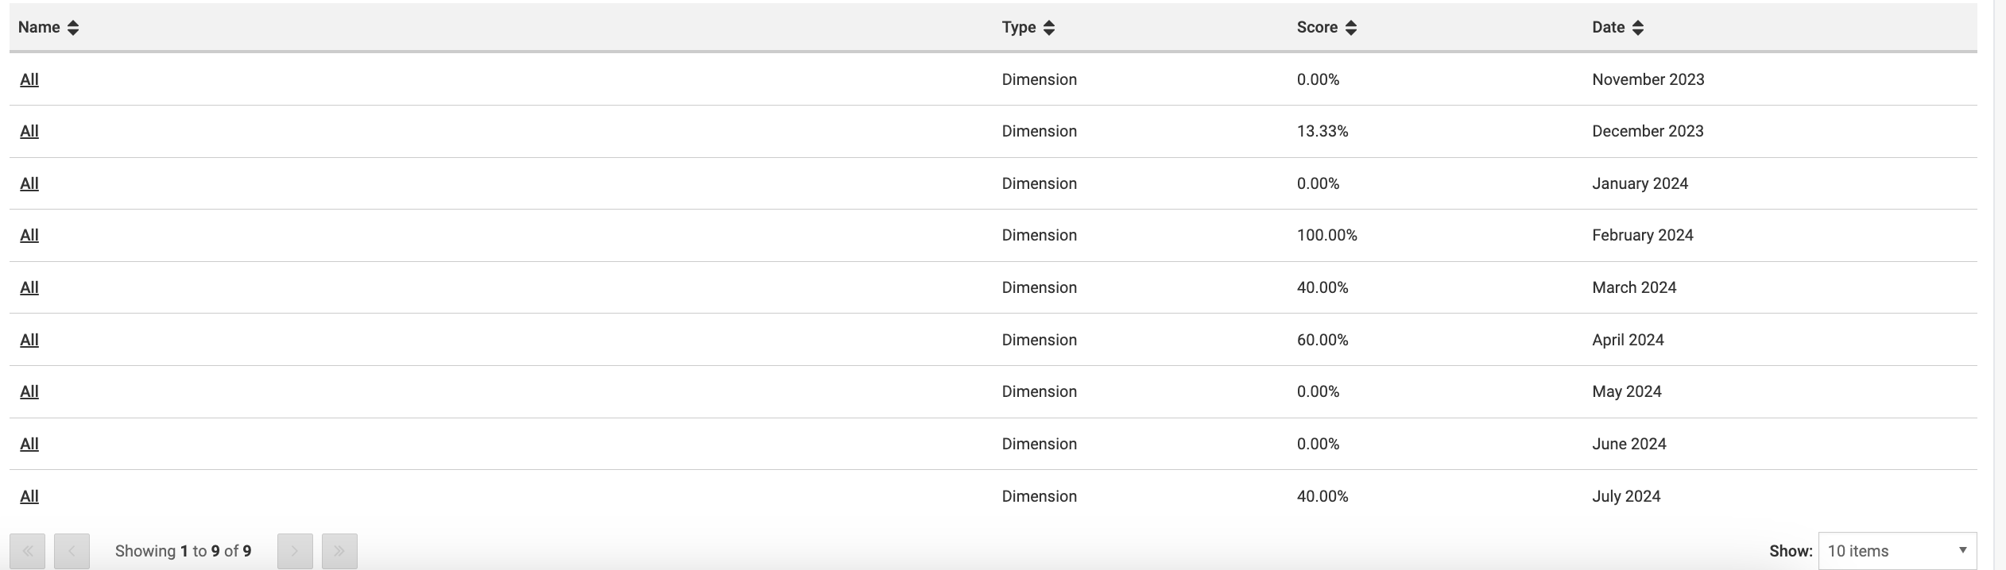Screen dimensions: 2006x570
Task: Click the Date column header
Action: tap(1608, 28)
